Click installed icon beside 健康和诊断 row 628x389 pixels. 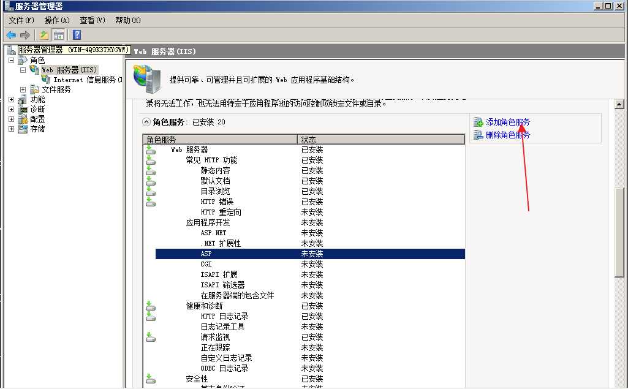click(151, 306)
